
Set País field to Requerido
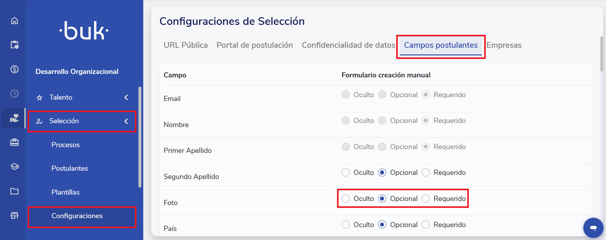click(x=426, y=225)
